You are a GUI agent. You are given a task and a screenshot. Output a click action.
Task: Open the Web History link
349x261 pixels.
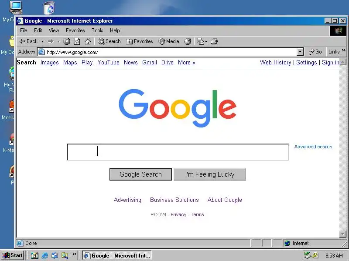(x=276, y=63)
